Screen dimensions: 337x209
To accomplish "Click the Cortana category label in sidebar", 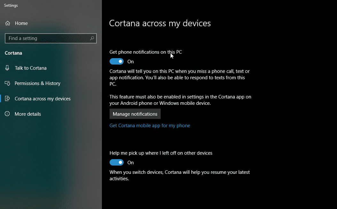I will click(x=13, y=53).
